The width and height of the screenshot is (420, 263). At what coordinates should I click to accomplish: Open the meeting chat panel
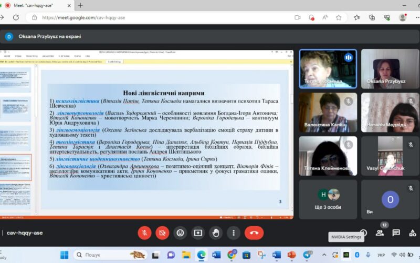point(396,233)
